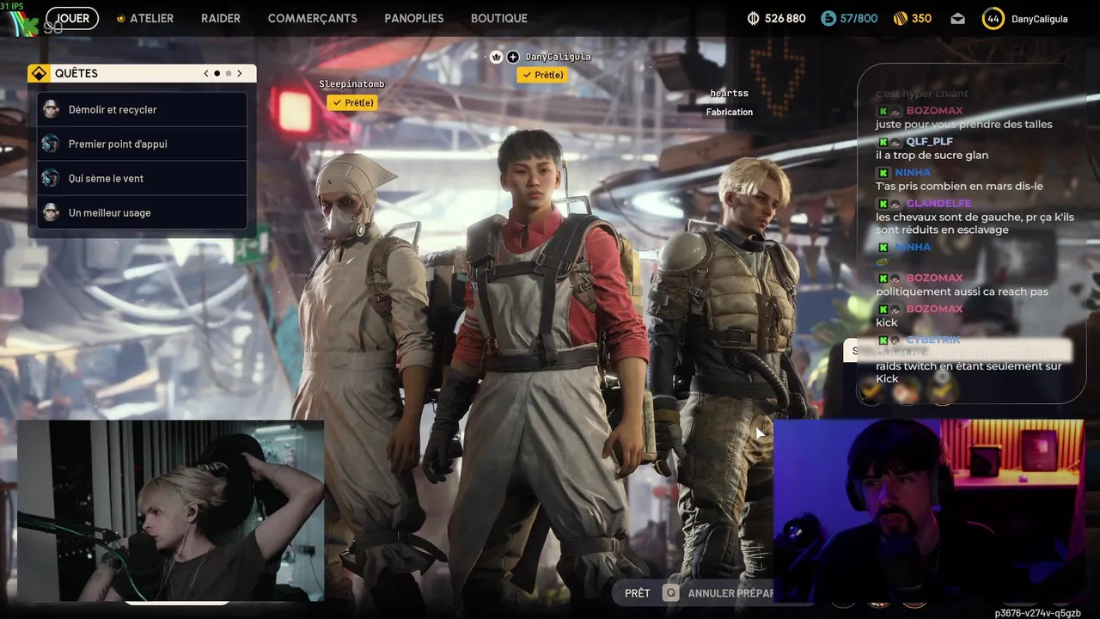1100x619 pixels.
Task: Open the quest Premier point d'appui
Action: (142, 144)
